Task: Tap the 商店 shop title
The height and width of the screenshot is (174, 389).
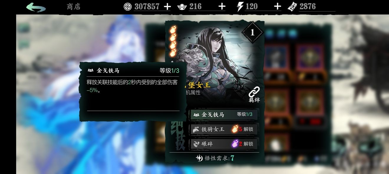Action: point(73,6)
